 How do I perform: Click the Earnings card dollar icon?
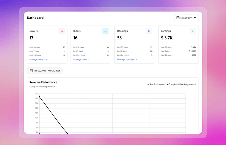193,31
